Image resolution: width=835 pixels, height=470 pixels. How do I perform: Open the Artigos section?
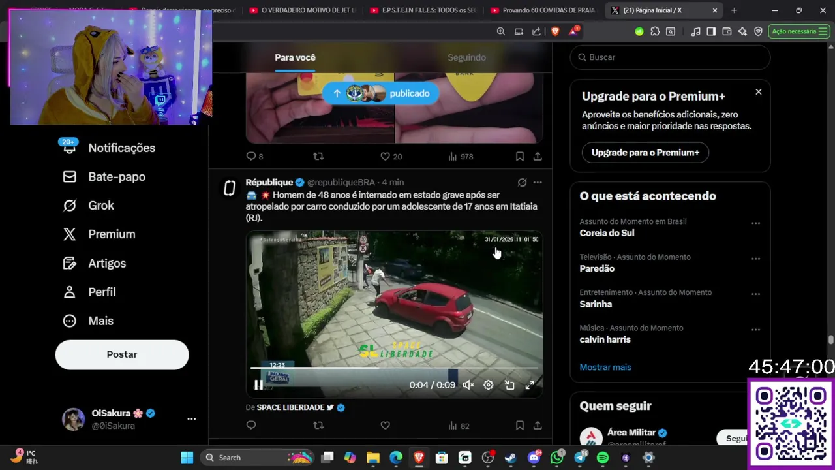coord(94,264)
